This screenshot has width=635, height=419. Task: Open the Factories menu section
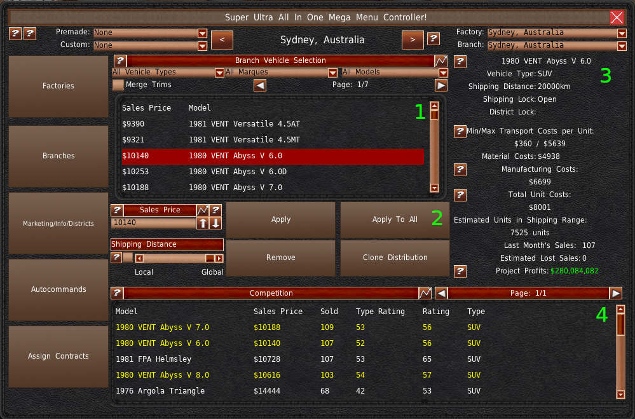pos(58,86)
